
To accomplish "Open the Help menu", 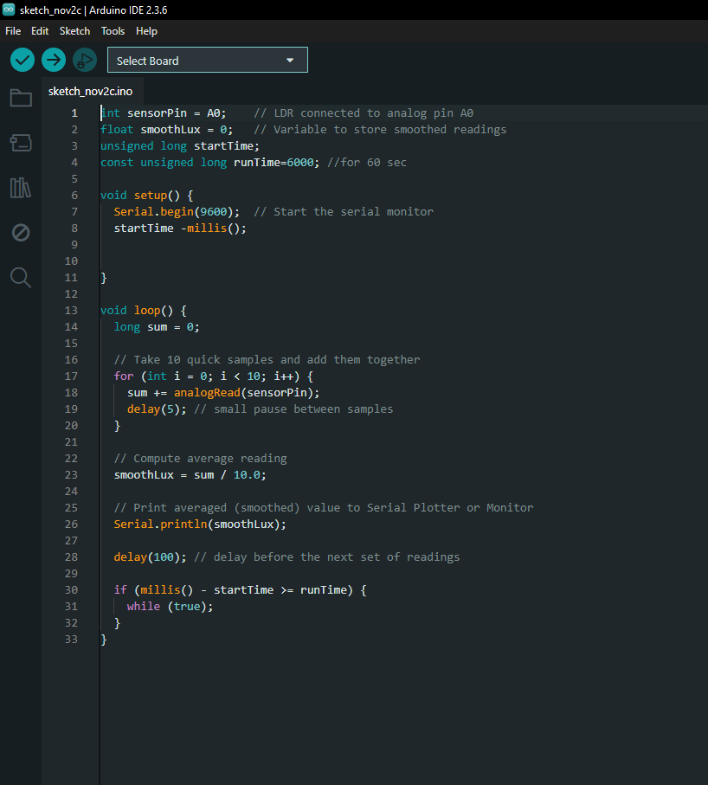I will [x=147, y=31].
